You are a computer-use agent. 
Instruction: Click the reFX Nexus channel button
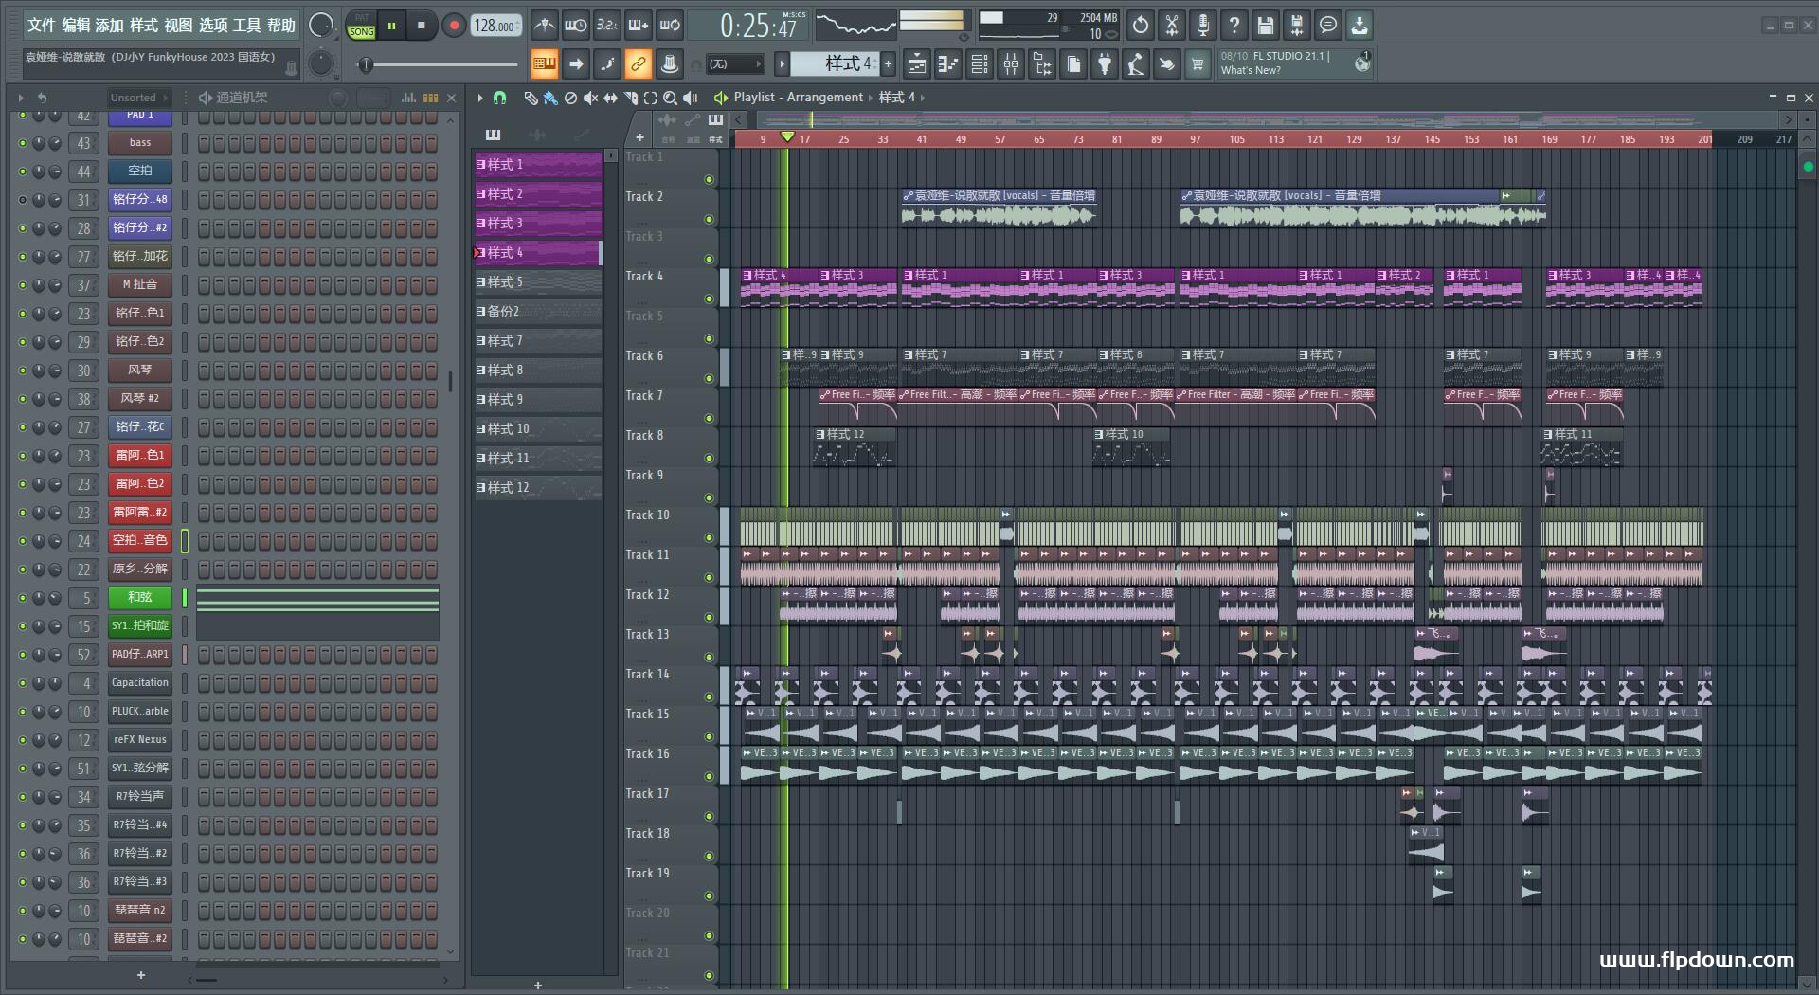tap(140, 740)
